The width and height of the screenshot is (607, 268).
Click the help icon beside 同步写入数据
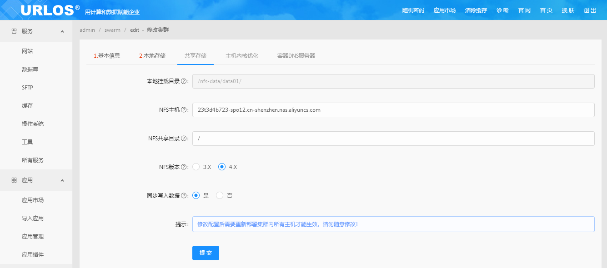click(x=184, y=196)
